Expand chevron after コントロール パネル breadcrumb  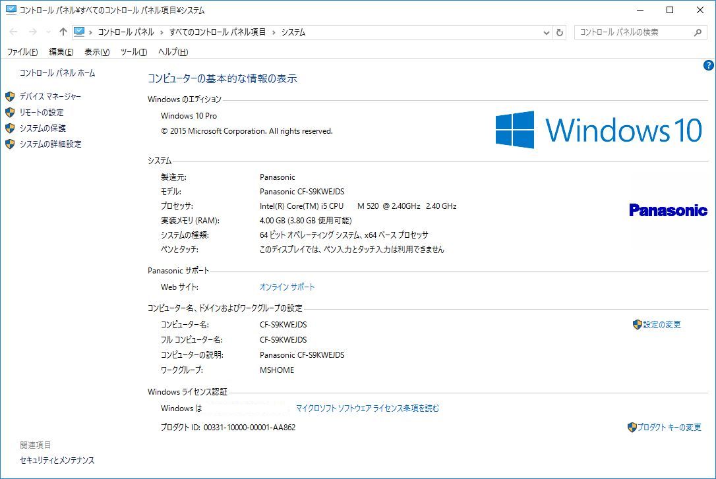[162, 32]
